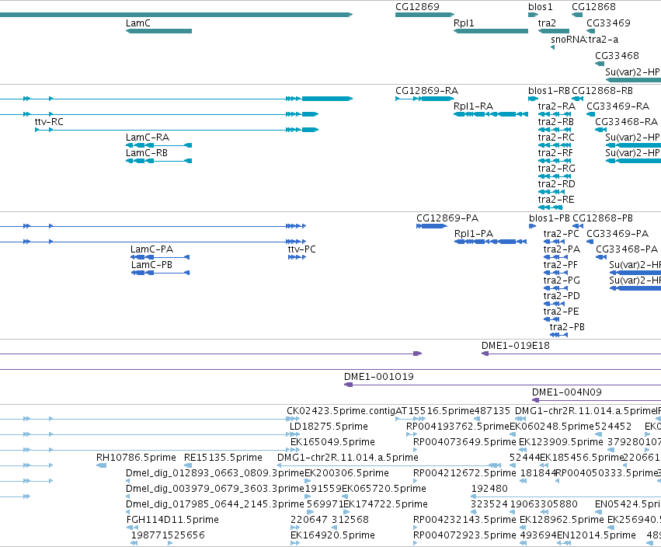Click the LD18275.5prime EST label
The height and width of the screenshot is (547, 661).
pos(329,427)
